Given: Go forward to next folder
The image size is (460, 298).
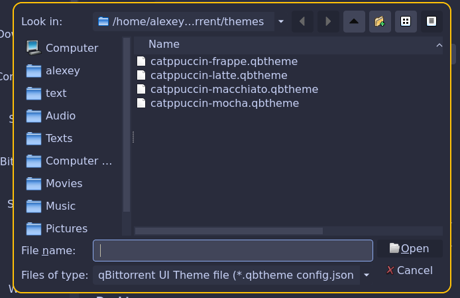Looking at the screenshot, I should pyautogui.click(x=327, y=21).
